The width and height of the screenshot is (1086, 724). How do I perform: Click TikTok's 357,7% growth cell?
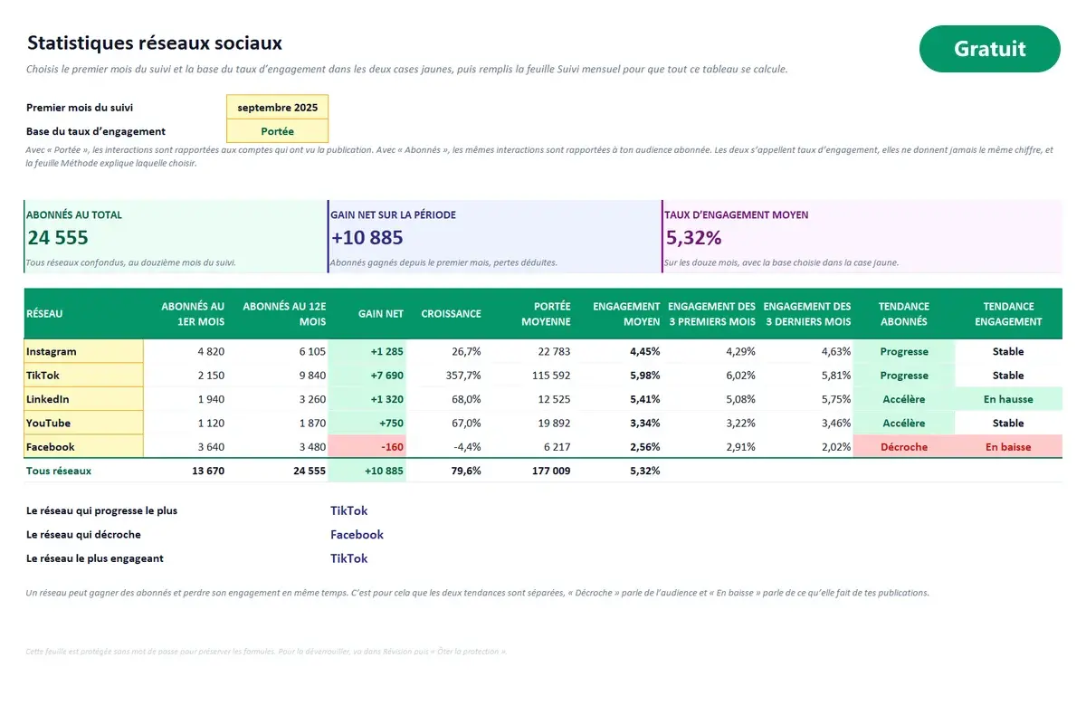[445, 375]
